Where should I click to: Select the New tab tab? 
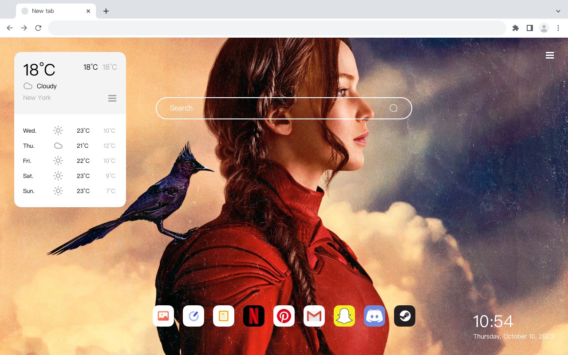pyautogui.click(x=55, y=11)
